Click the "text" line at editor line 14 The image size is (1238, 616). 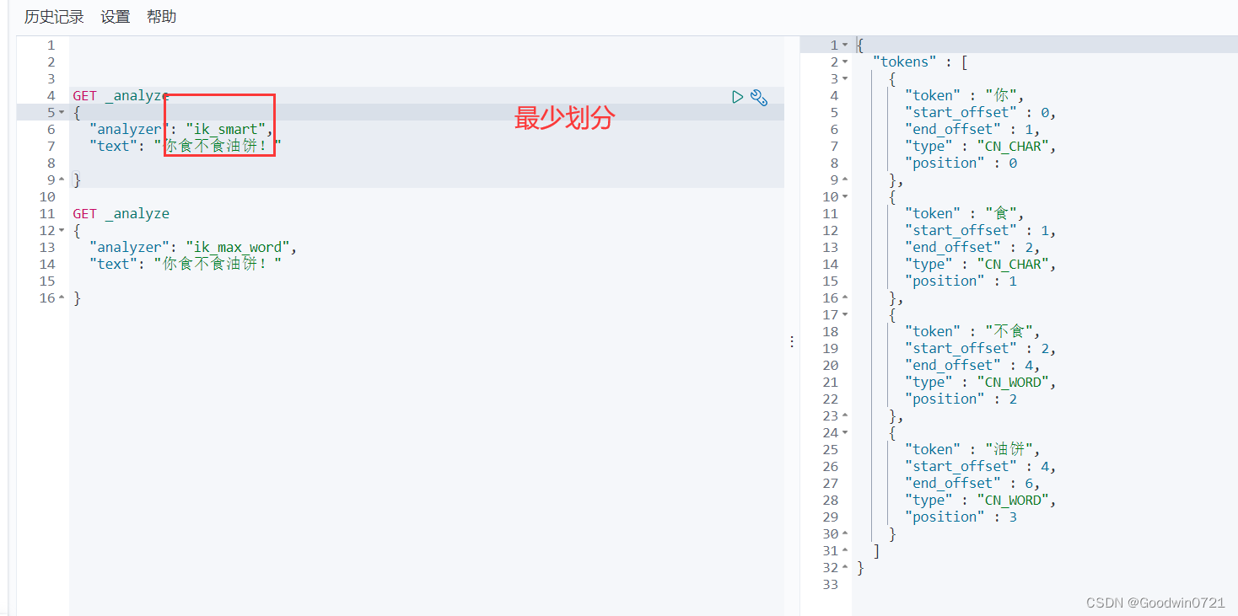coord(186,264)
